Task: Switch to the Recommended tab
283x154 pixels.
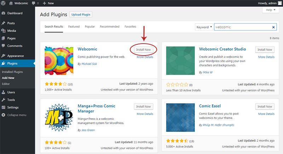Action: pyautogui.click(x=110, y=27)
